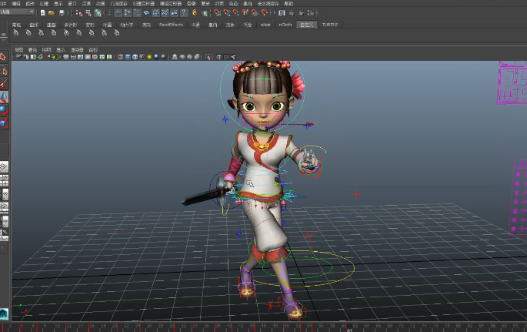Switch to the nCloth shelf tab
This screenshot has width=527, height=332.
(x=285, y=25)
